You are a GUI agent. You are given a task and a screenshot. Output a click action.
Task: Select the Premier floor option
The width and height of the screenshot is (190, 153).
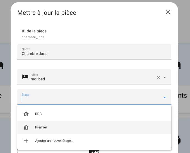coord(94,127)
